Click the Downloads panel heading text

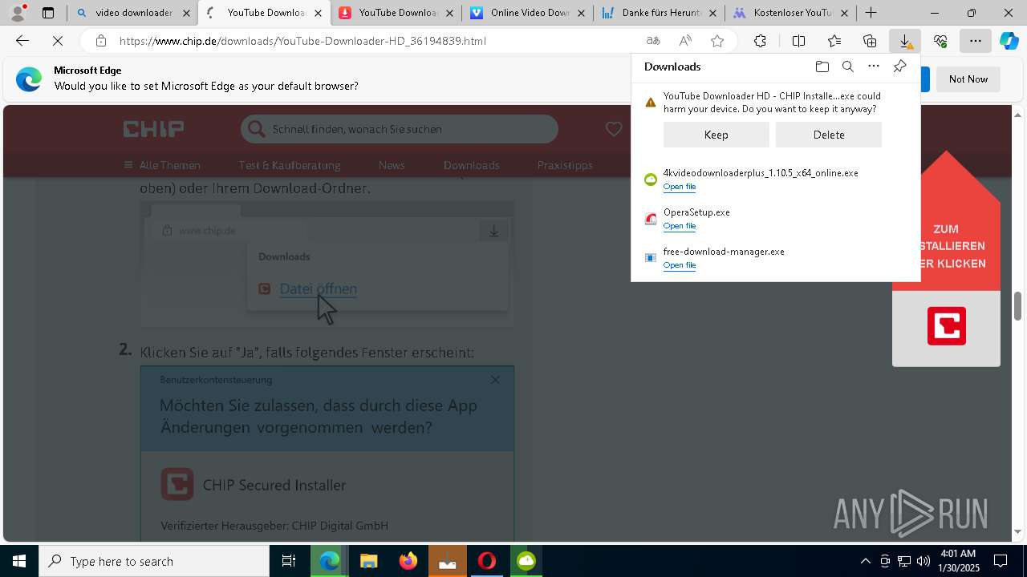(672, 67)
